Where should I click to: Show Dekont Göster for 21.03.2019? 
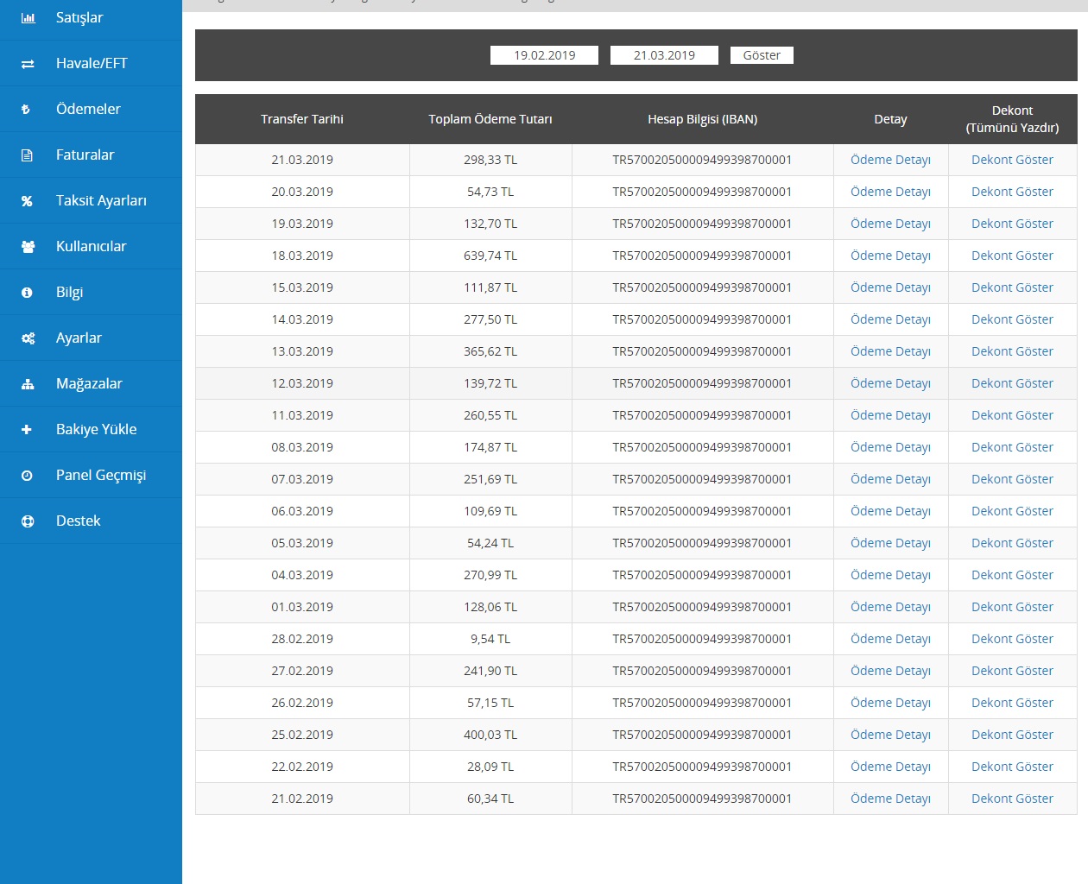[x=1012, y=160]
